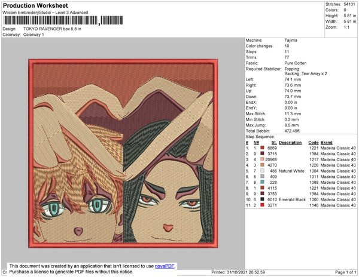Viewport: 359px width, 277px height.
Task: Pick the orange swatch with 4270 stitches
Action: 263,165
